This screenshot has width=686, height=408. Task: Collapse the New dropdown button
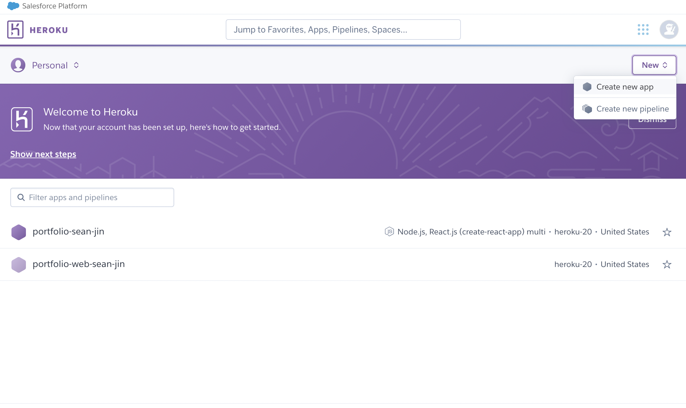point(654,65)
